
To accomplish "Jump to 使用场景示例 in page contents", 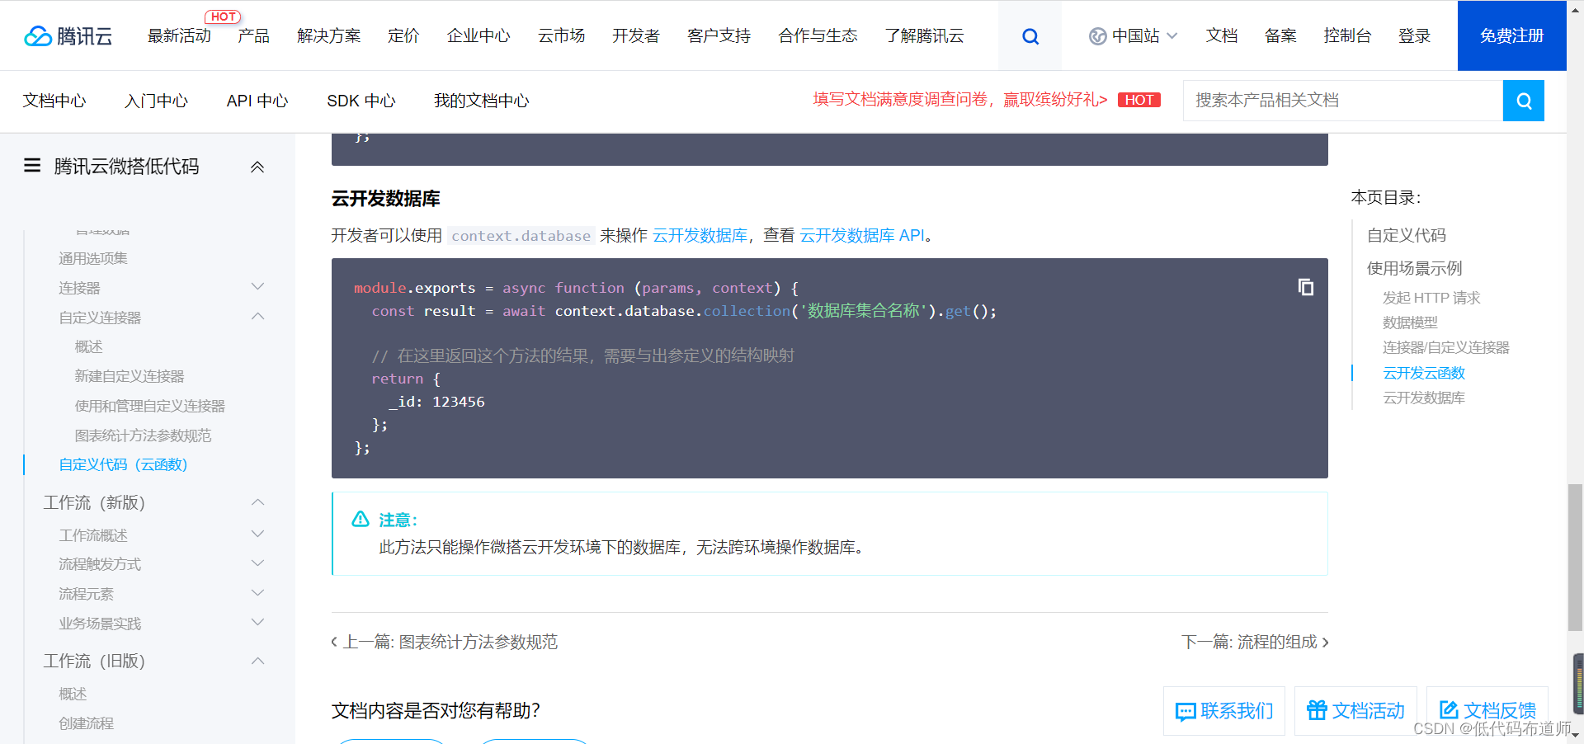I will (x=1414, y=268).
